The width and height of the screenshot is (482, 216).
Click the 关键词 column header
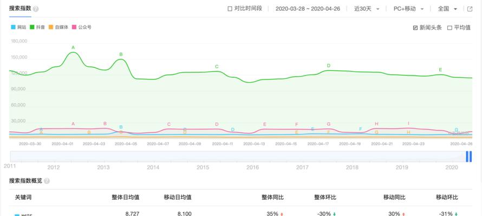[x=23, y=198]
